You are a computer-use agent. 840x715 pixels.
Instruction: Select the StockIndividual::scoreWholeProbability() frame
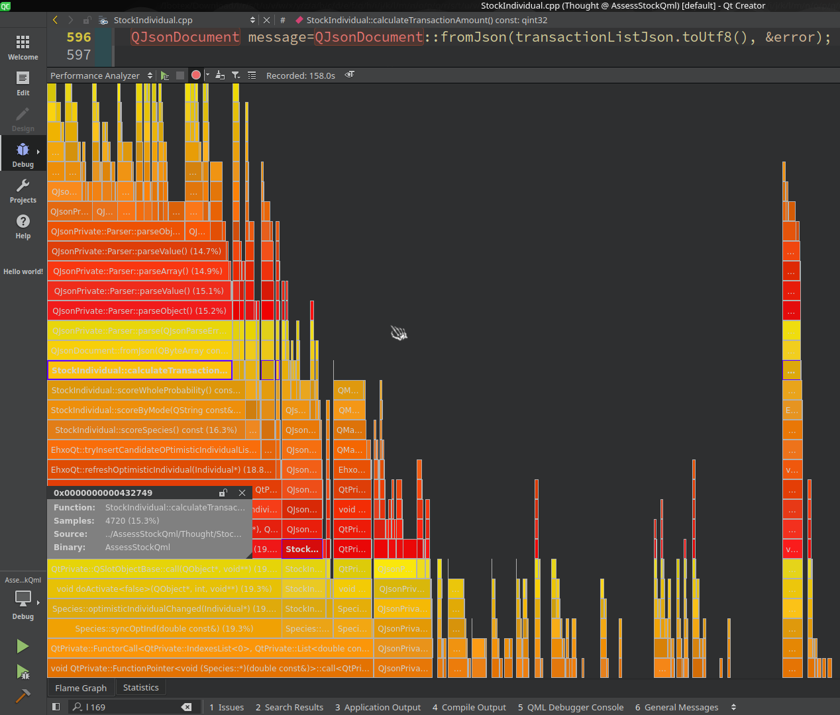(x=146, y=390)
